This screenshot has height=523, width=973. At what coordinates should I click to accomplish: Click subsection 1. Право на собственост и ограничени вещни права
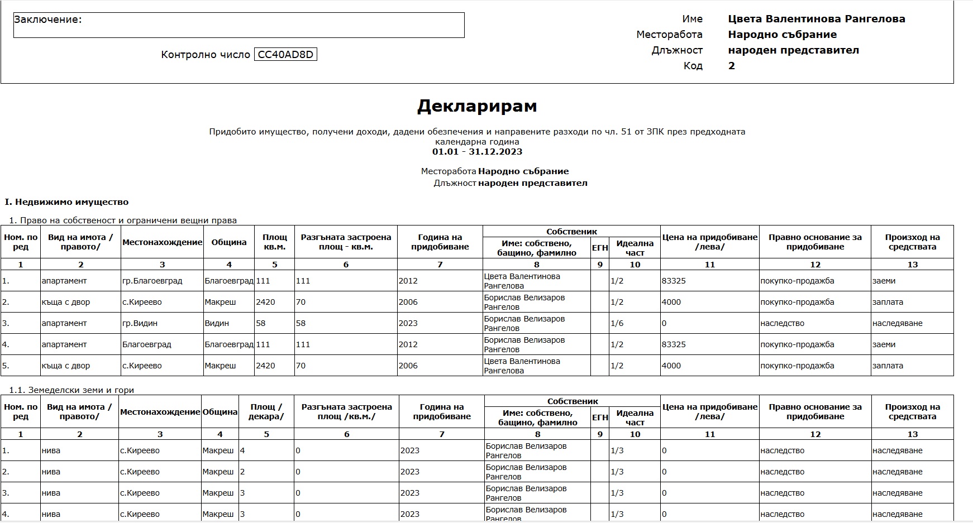pos(123,220)
